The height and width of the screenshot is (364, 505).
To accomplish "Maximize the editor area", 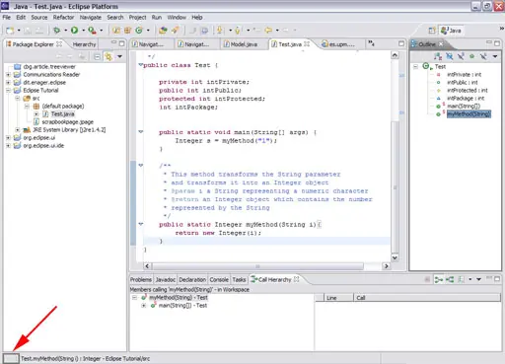I will pos(401,43).
